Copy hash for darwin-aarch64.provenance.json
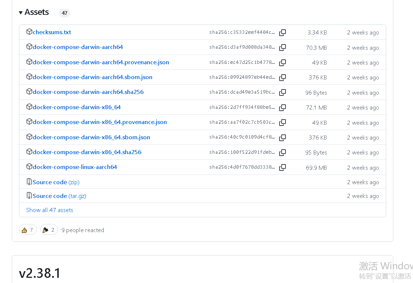 tap(283, 62)
